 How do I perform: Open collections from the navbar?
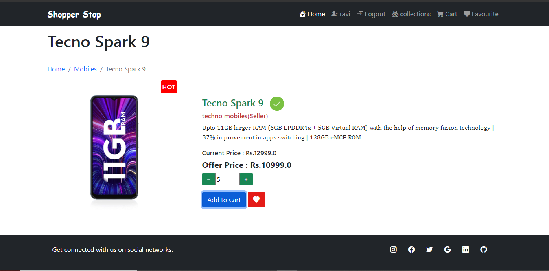pyautogui.click(x=411, y=14)
